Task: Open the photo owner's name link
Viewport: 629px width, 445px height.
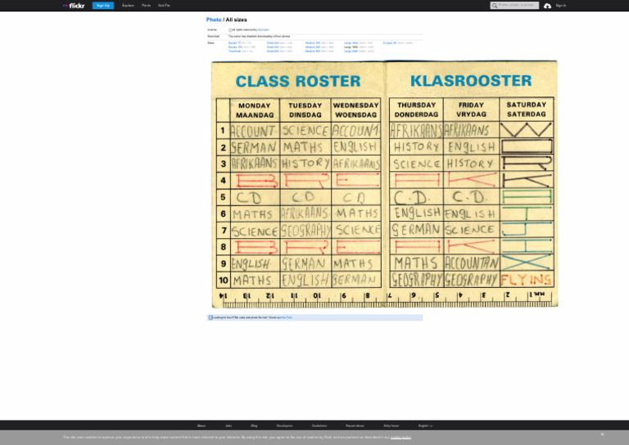Action: [x=263, y=29]
